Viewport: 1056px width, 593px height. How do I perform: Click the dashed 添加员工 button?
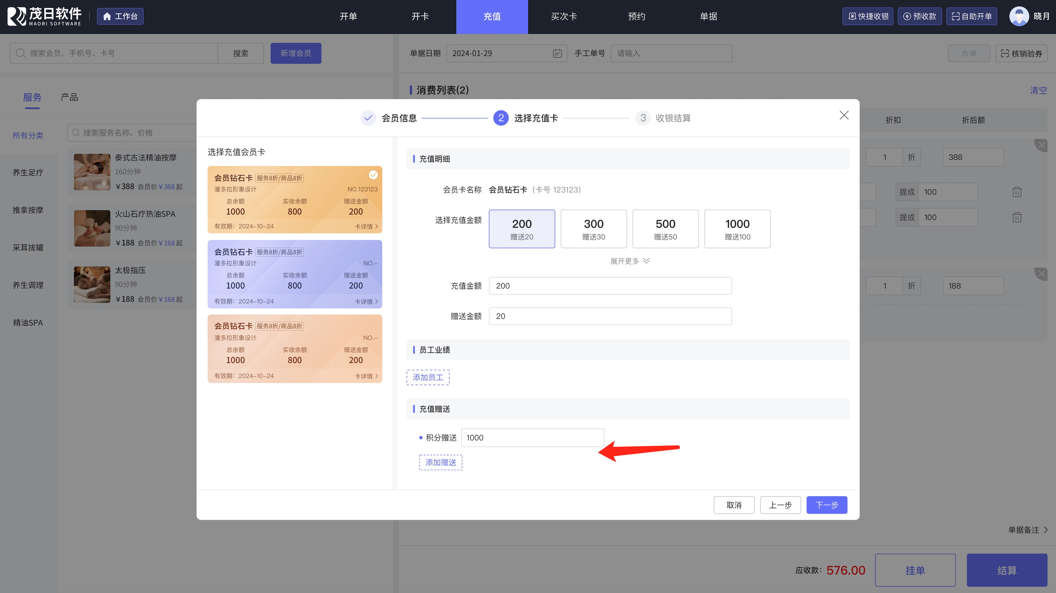click(x=428, y=377)
